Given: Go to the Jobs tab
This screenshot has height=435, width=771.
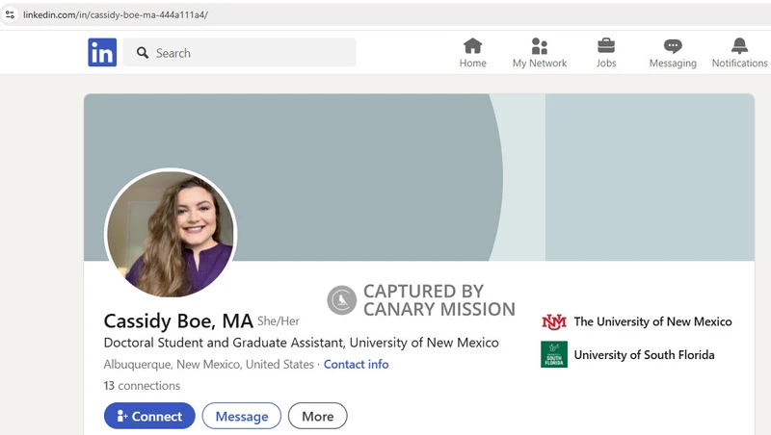Looking at the screenshot, I should 606,53.
